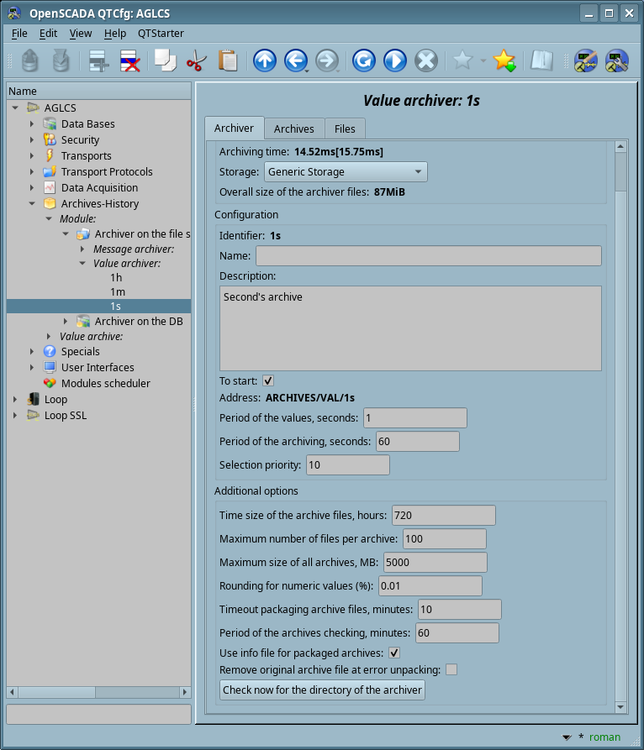Click the blue Up arrow toolbar icon
The width and height of the screenshot is (644, 750).
tap(264, 60)
